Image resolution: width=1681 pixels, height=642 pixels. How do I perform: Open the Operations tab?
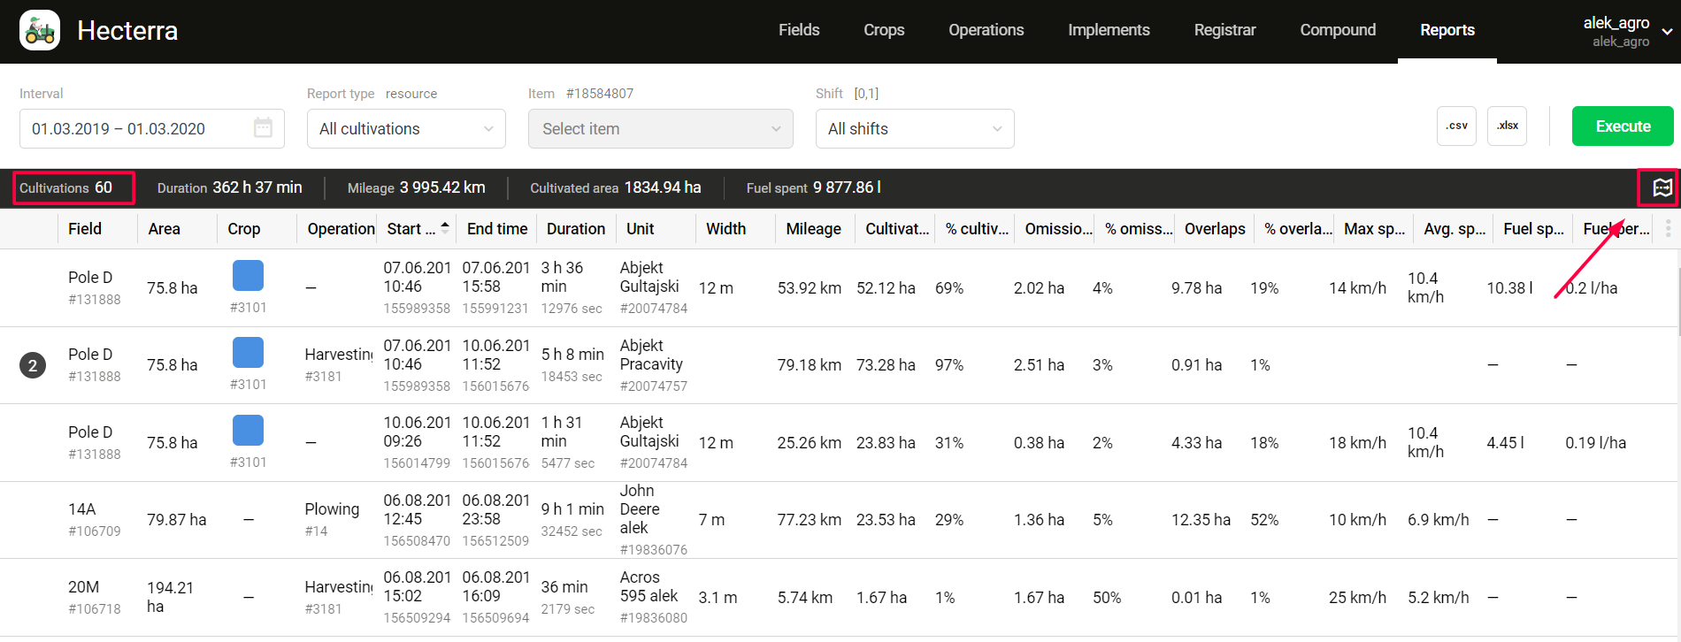(986, 30)
